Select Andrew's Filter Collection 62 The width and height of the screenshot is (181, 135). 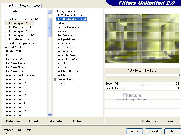point(21,75)
